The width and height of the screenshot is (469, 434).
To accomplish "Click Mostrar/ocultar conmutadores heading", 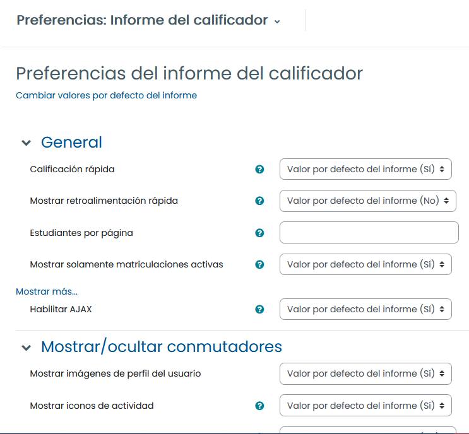I will (x=162, y=347).
